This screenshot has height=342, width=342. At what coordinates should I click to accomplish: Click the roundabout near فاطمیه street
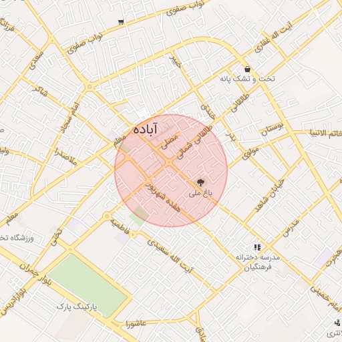[133, 234]
